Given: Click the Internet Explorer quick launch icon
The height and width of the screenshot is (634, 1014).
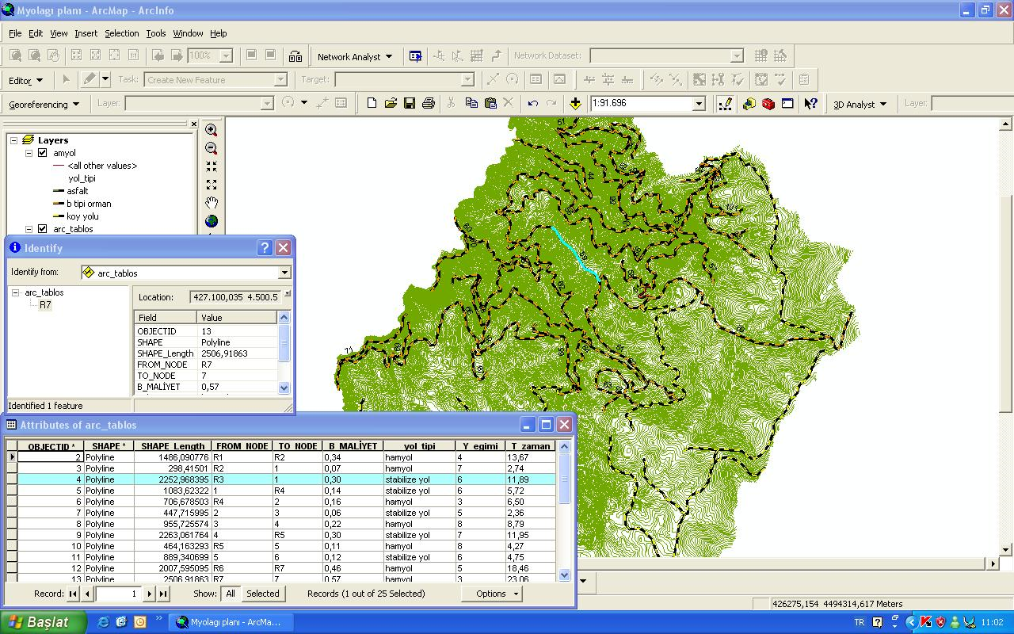Looking at the screenshot, I should point(103,622).
